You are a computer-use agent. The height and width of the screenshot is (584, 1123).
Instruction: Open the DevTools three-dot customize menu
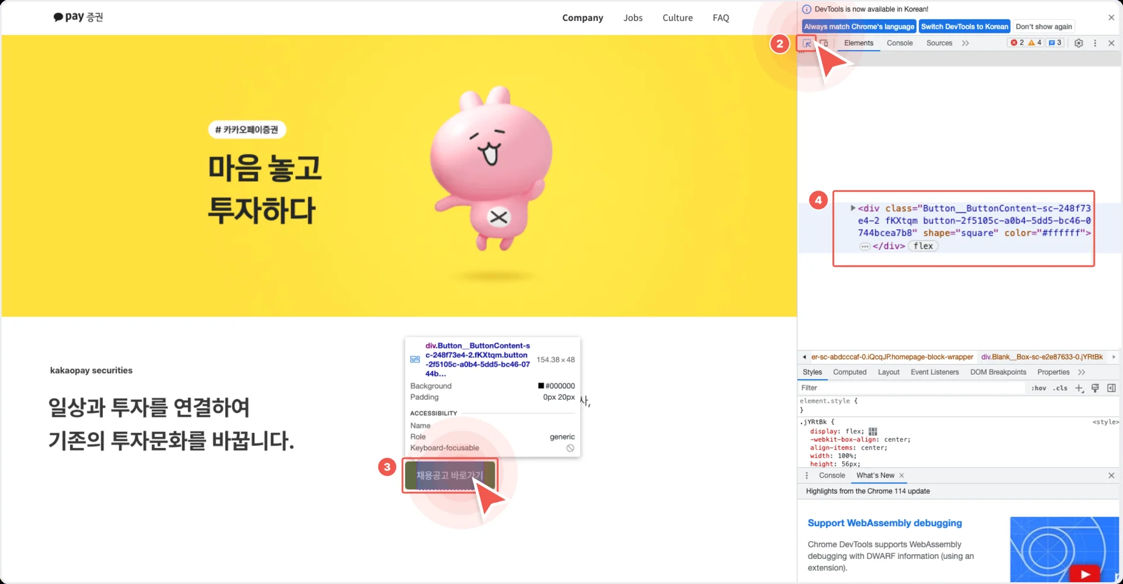pyautogui.click(x=1095, y=43)
